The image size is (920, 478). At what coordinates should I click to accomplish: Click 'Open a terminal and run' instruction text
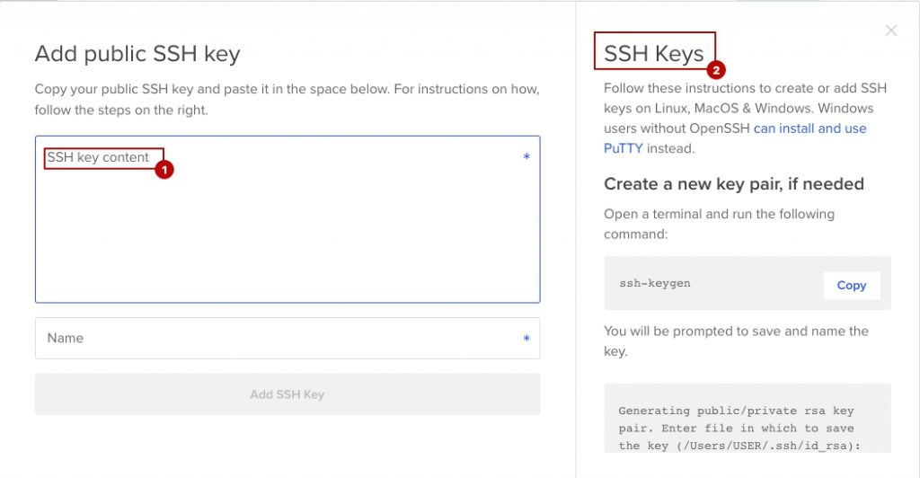719,224
